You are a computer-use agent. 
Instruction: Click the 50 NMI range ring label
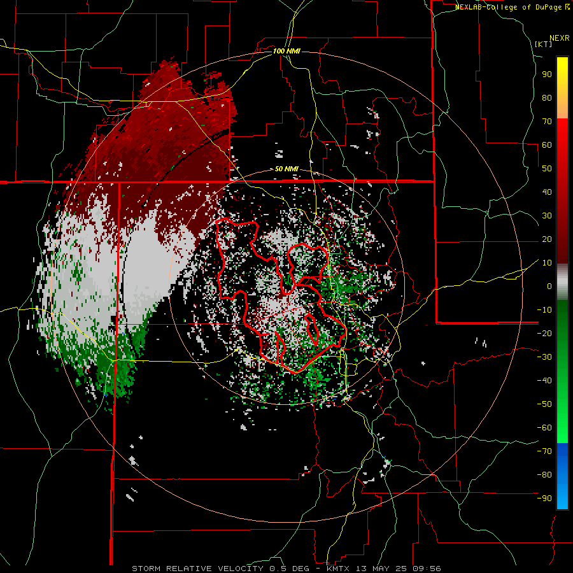(286, 169)
